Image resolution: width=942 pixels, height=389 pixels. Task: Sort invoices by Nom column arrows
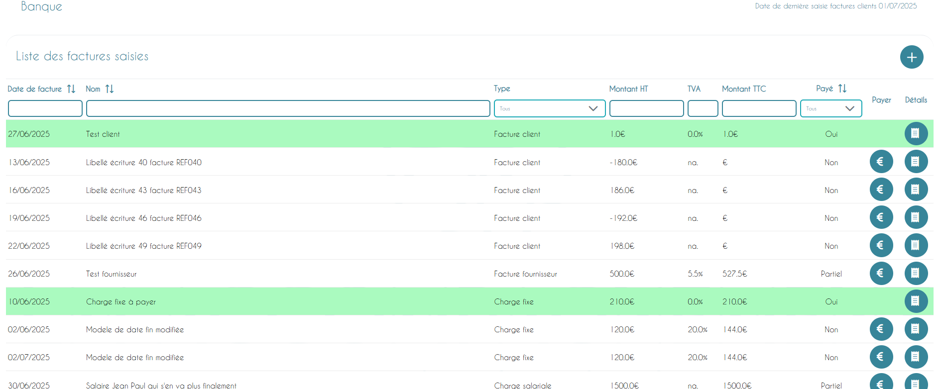click(110, 89)
